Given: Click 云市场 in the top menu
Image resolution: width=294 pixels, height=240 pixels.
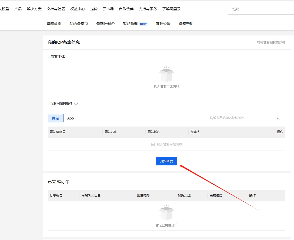Looking at the screenshot, I should tap(108, 9).
